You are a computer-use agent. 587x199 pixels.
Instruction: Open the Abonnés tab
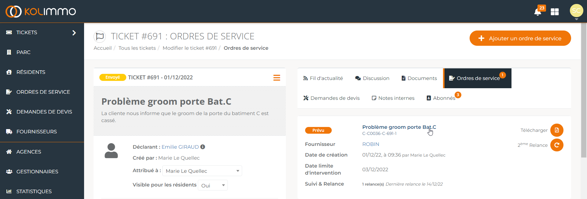[441, 98]
